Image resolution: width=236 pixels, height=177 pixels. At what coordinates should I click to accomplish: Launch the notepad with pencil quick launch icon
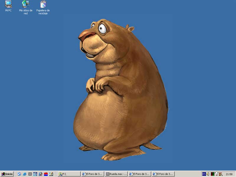[x=51, y=174]
